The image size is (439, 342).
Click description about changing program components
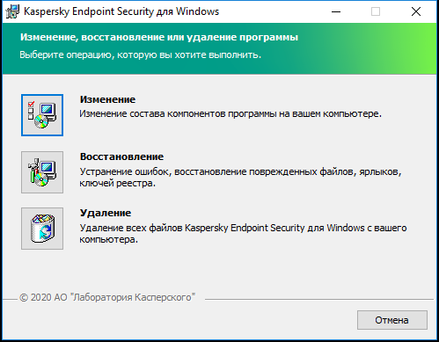click(230, 113)
